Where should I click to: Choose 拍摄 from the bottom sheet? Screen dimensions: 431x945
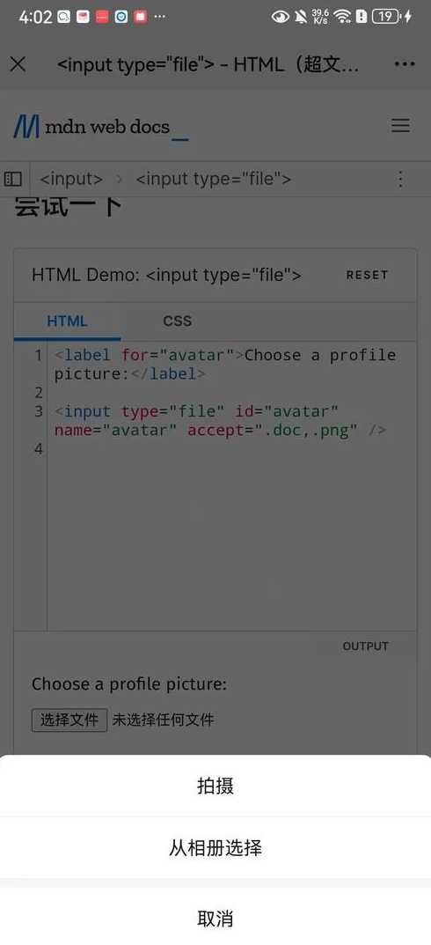click(215, 786)
